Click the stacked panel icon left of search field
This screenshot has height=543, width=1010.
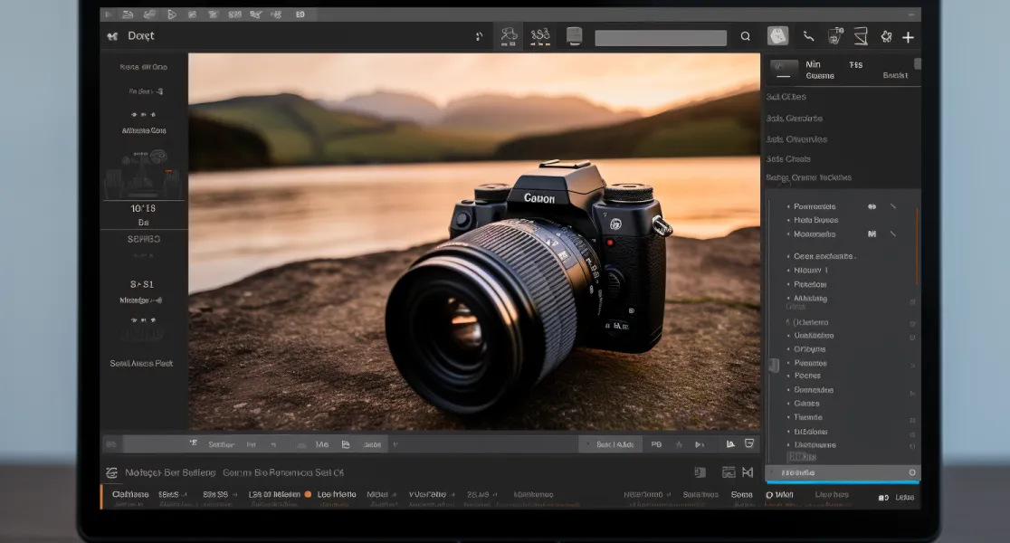pos(574,36)
